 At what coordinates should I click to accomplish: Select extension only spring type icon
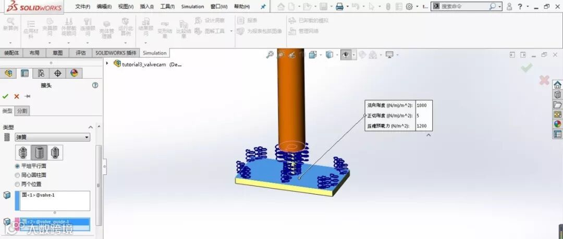coord(55,153)
